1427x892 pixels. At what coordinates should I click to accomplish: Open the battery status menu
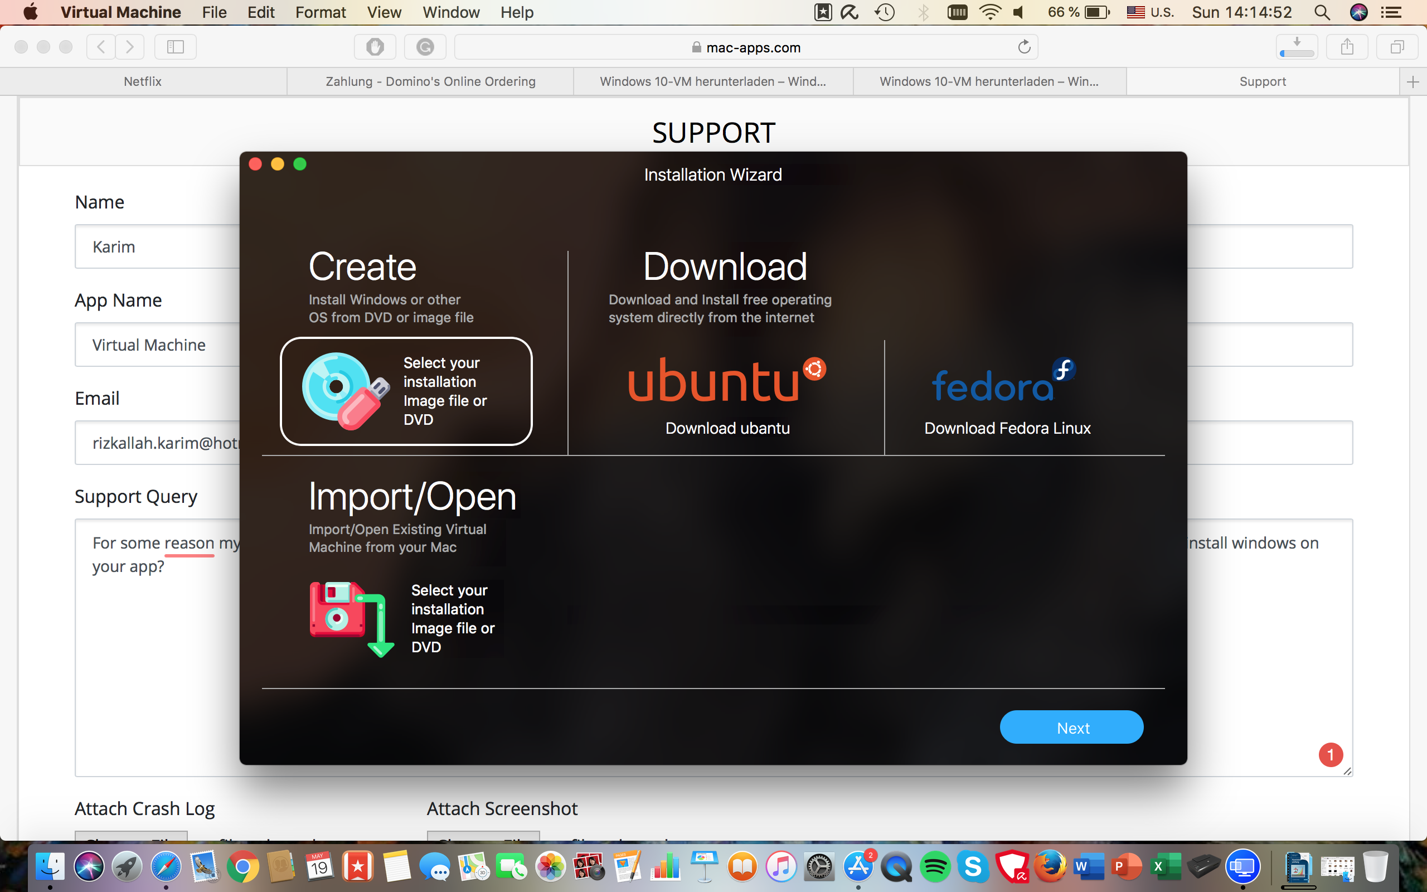point(1079,12)
